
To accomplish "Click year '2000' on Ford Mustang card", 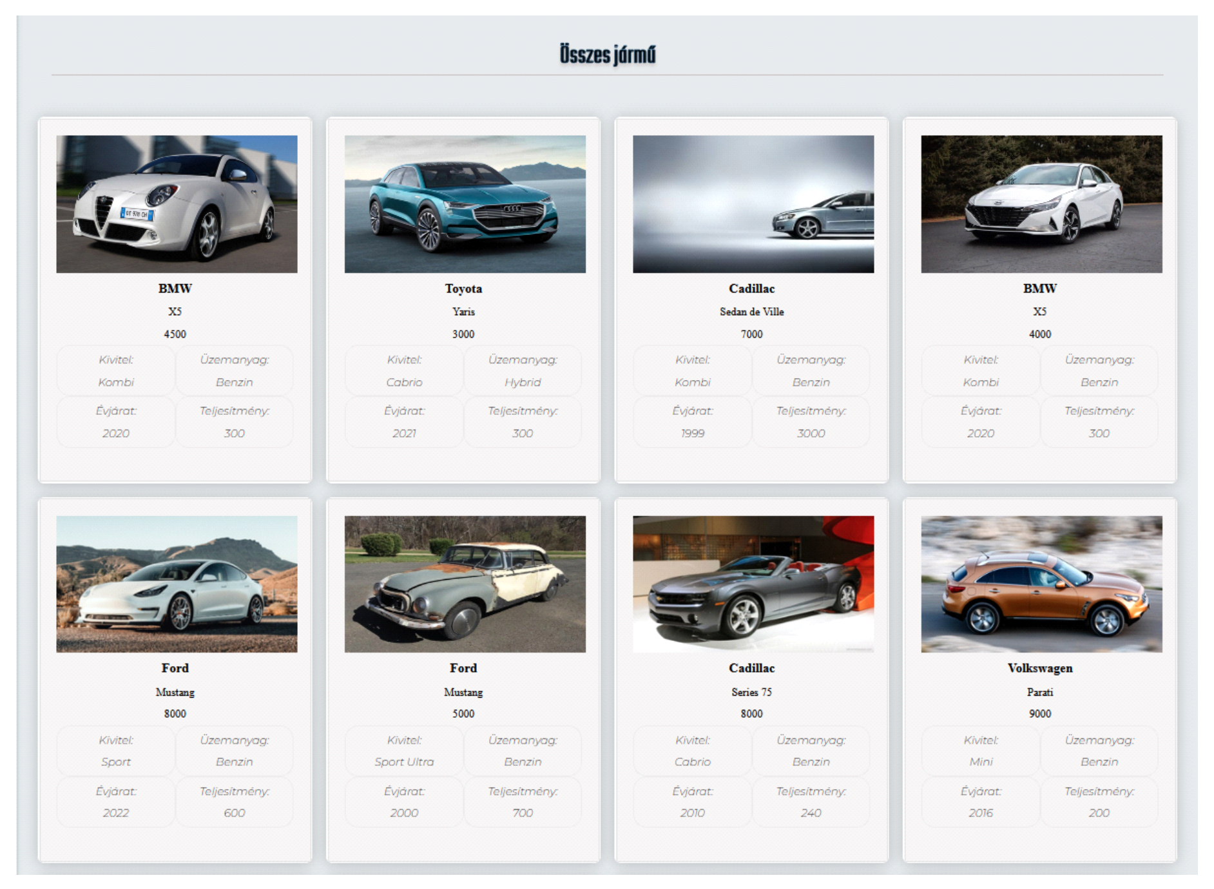I will [404, 813].
